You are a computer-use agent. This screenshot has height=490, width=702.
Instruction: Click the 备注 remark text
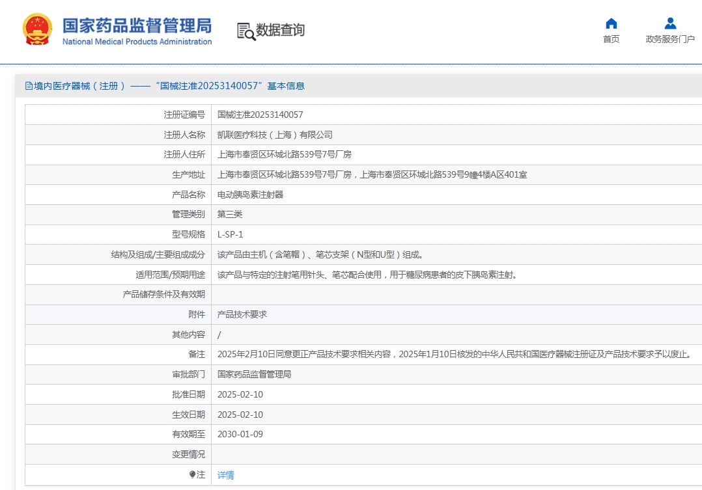pos(455,355)
